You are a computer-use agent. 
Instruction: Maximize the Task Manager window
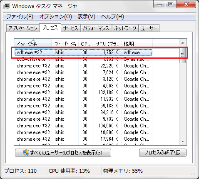tap(171, 5)
